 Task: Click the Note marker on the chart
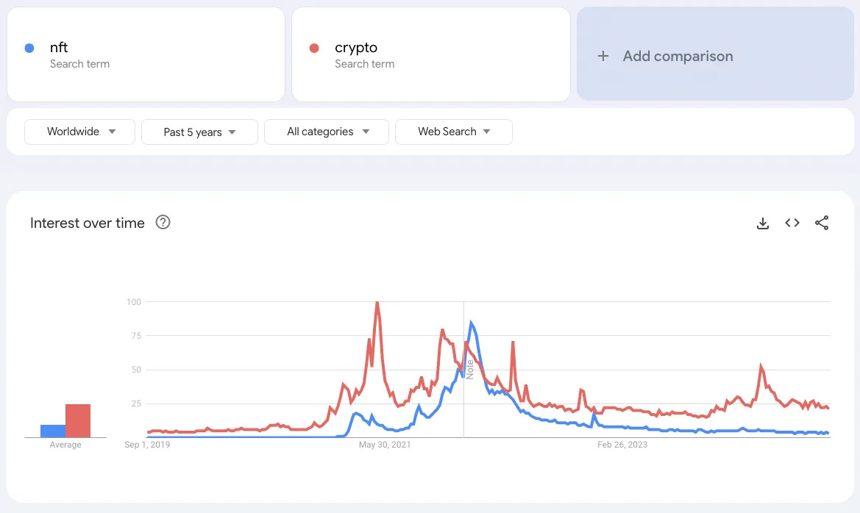(469, 369)
